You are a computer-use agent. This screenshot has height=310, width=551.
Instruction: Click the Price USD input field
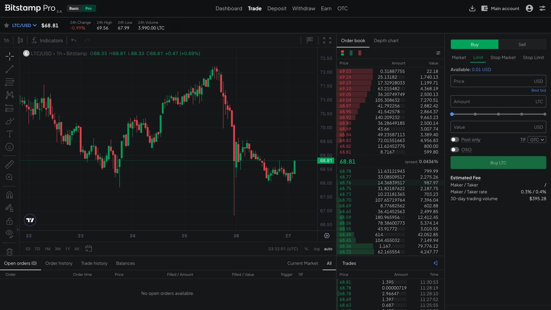(498, 81)
